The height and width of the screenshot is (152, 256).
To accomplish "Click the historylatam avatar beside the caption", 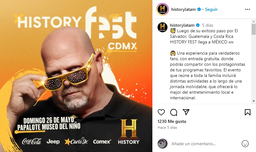I will tap(163, 27).
